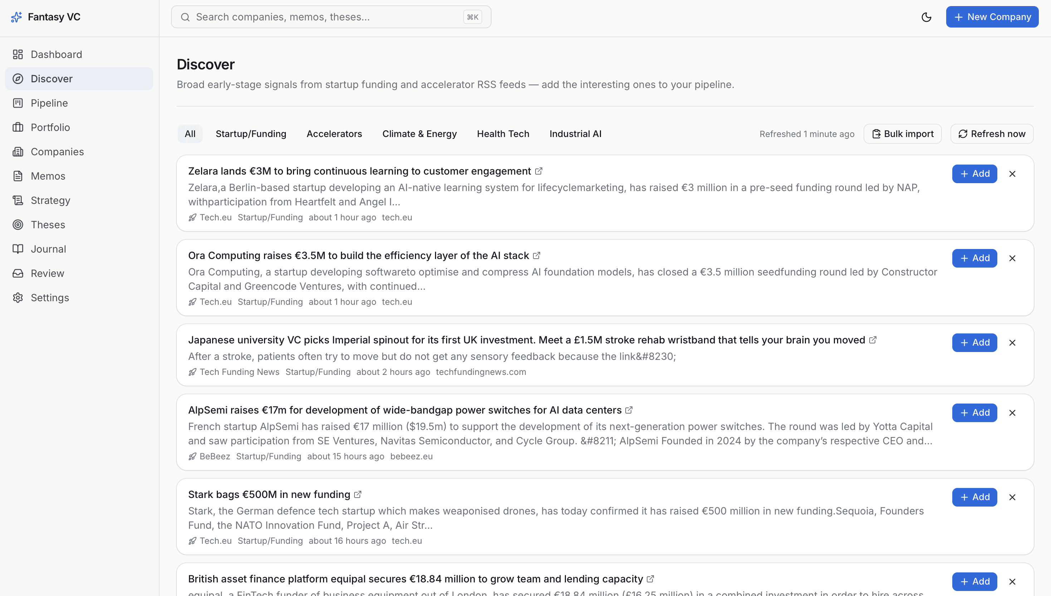Select the All filter tab
Screen dimensions: 1051x596
pyautogui.click(x=190, y=134)
